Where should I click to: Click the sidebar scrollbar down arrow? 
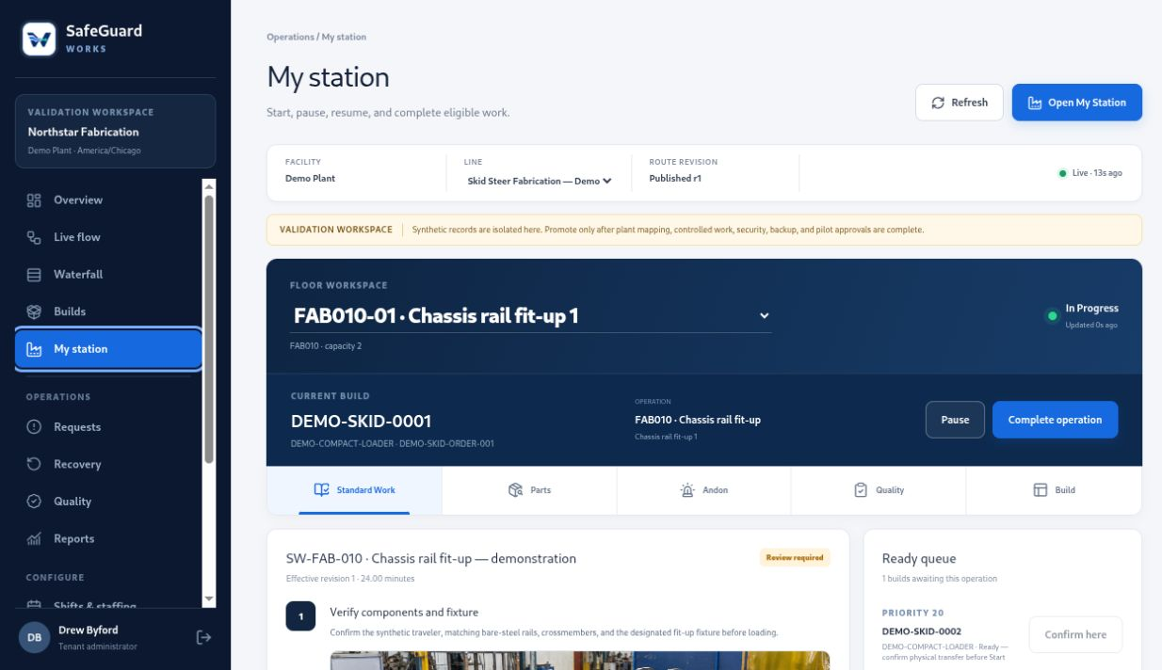[209, 599]
